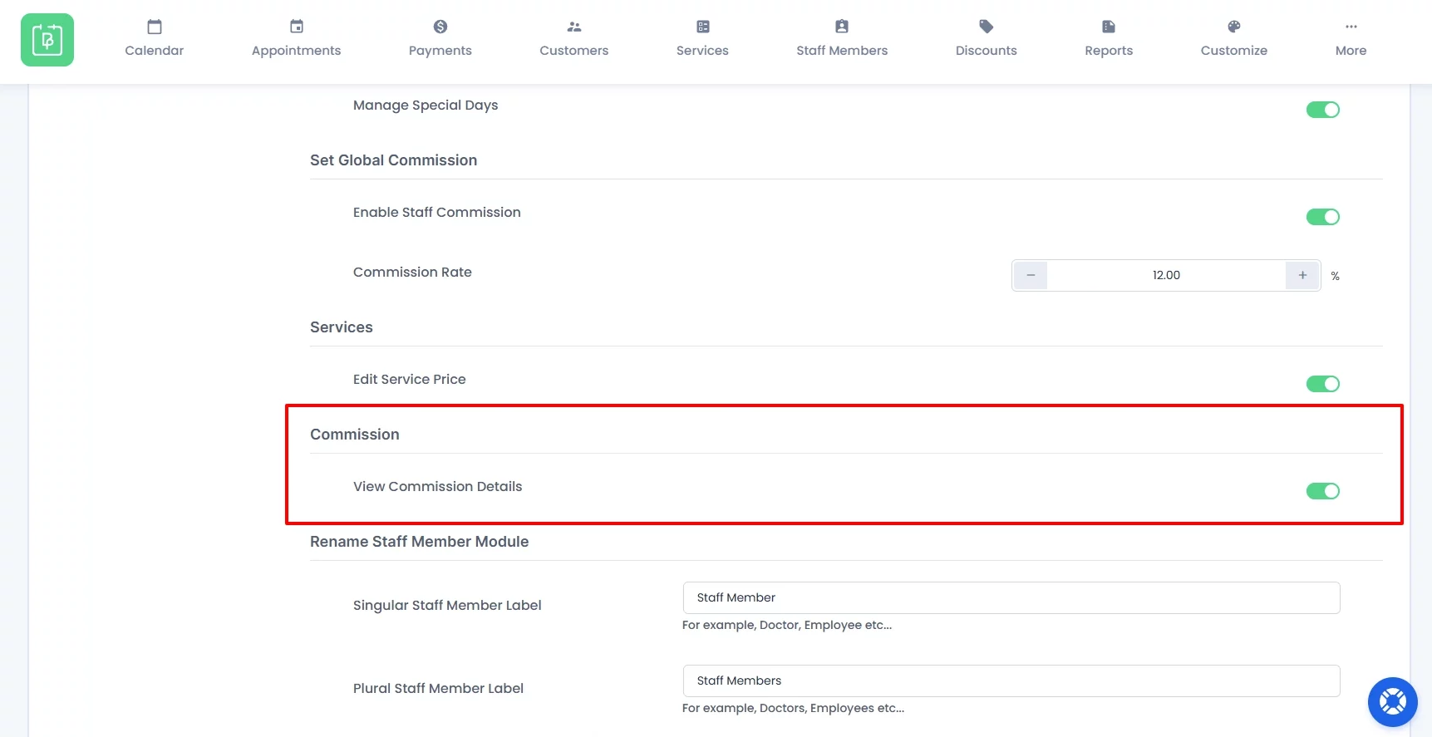
Task: Focus the Singular Staff Member Label field
Action: (x=1011, y=597)
